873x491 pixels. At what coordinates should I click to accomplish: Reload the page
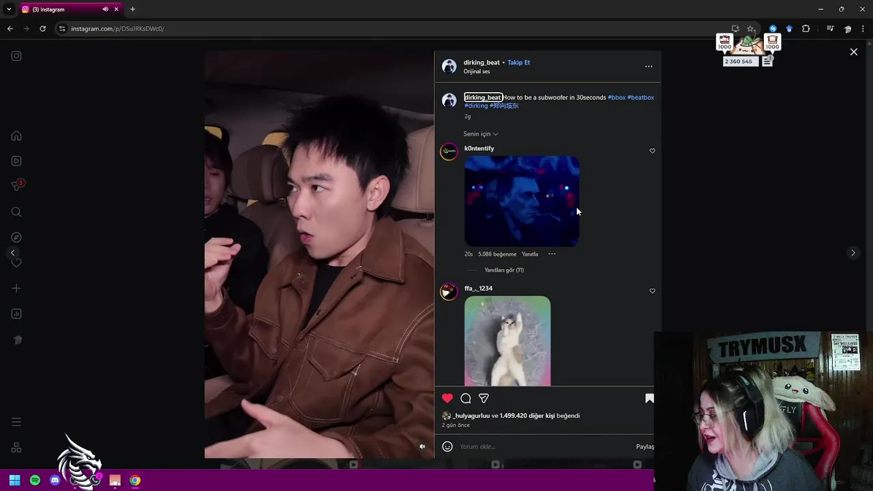[x=42, y=29]
